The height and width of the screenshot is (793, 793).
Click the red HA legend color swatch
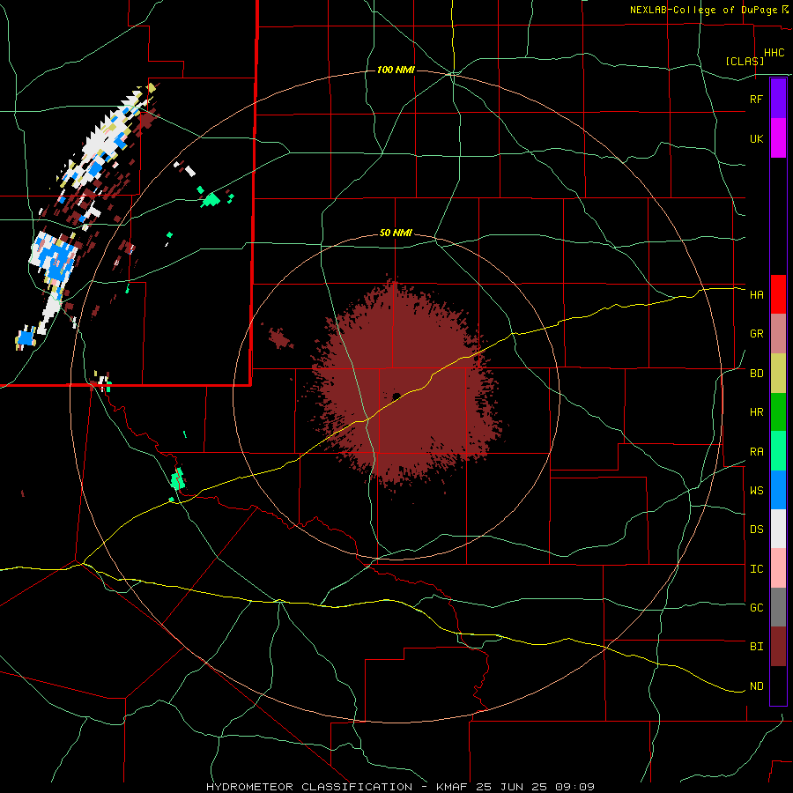coord(778,294)
